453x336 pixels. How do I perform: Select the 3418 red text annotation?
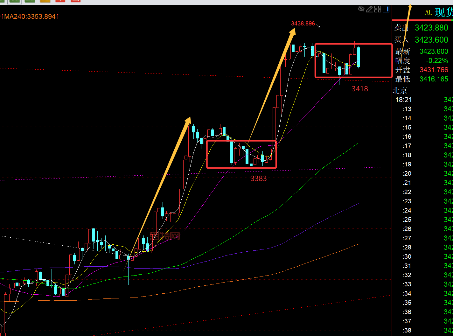click(x=360, y=89)
